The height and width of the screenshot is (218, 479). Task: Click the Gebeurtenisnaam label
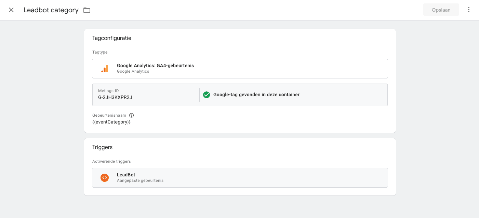pyautogui.click(x=109, y=115)
